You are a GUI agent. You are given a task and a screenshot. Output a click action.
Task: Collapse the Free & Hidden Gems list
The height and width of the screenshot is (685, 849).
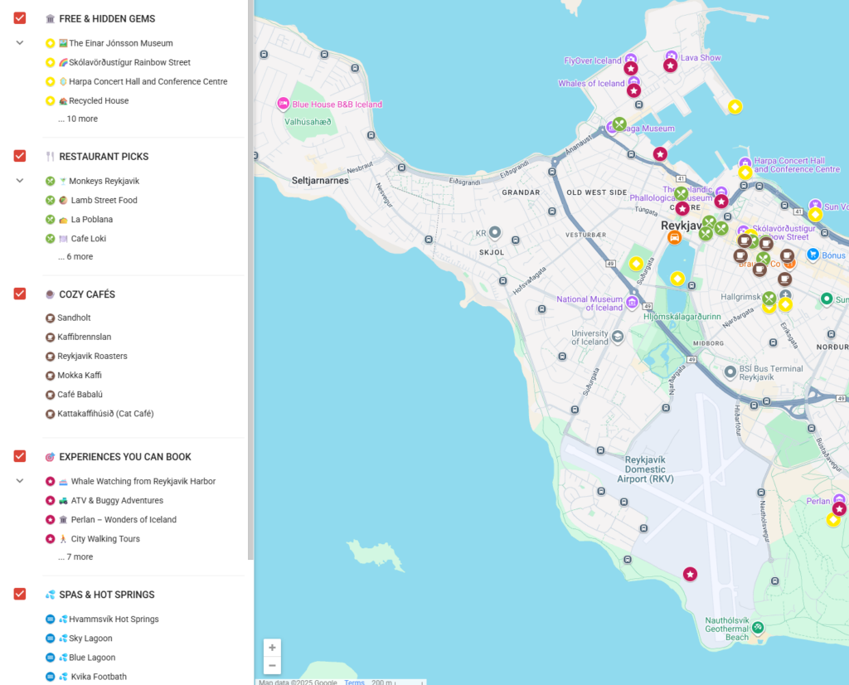pyautogui.click(x=20, y=43)
